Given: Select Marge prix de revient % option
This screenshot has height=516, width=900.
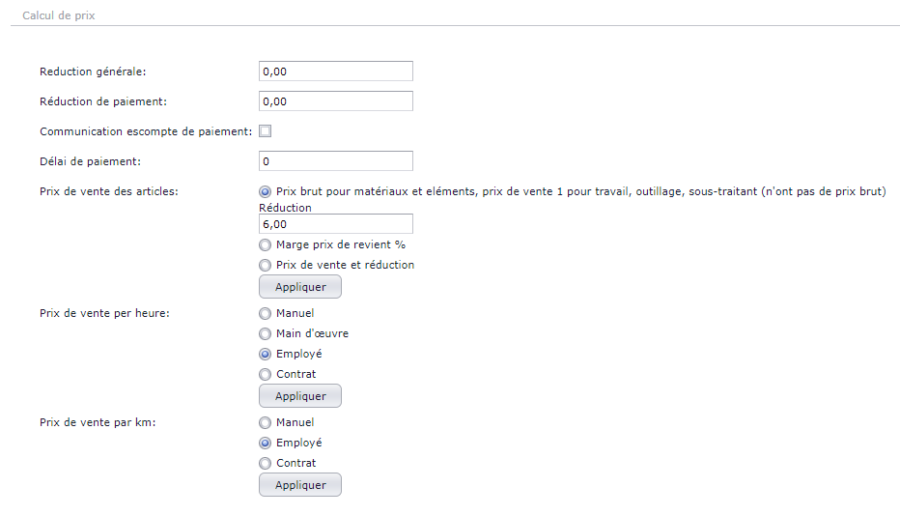Looking at the screenshot, I should 265,244.
